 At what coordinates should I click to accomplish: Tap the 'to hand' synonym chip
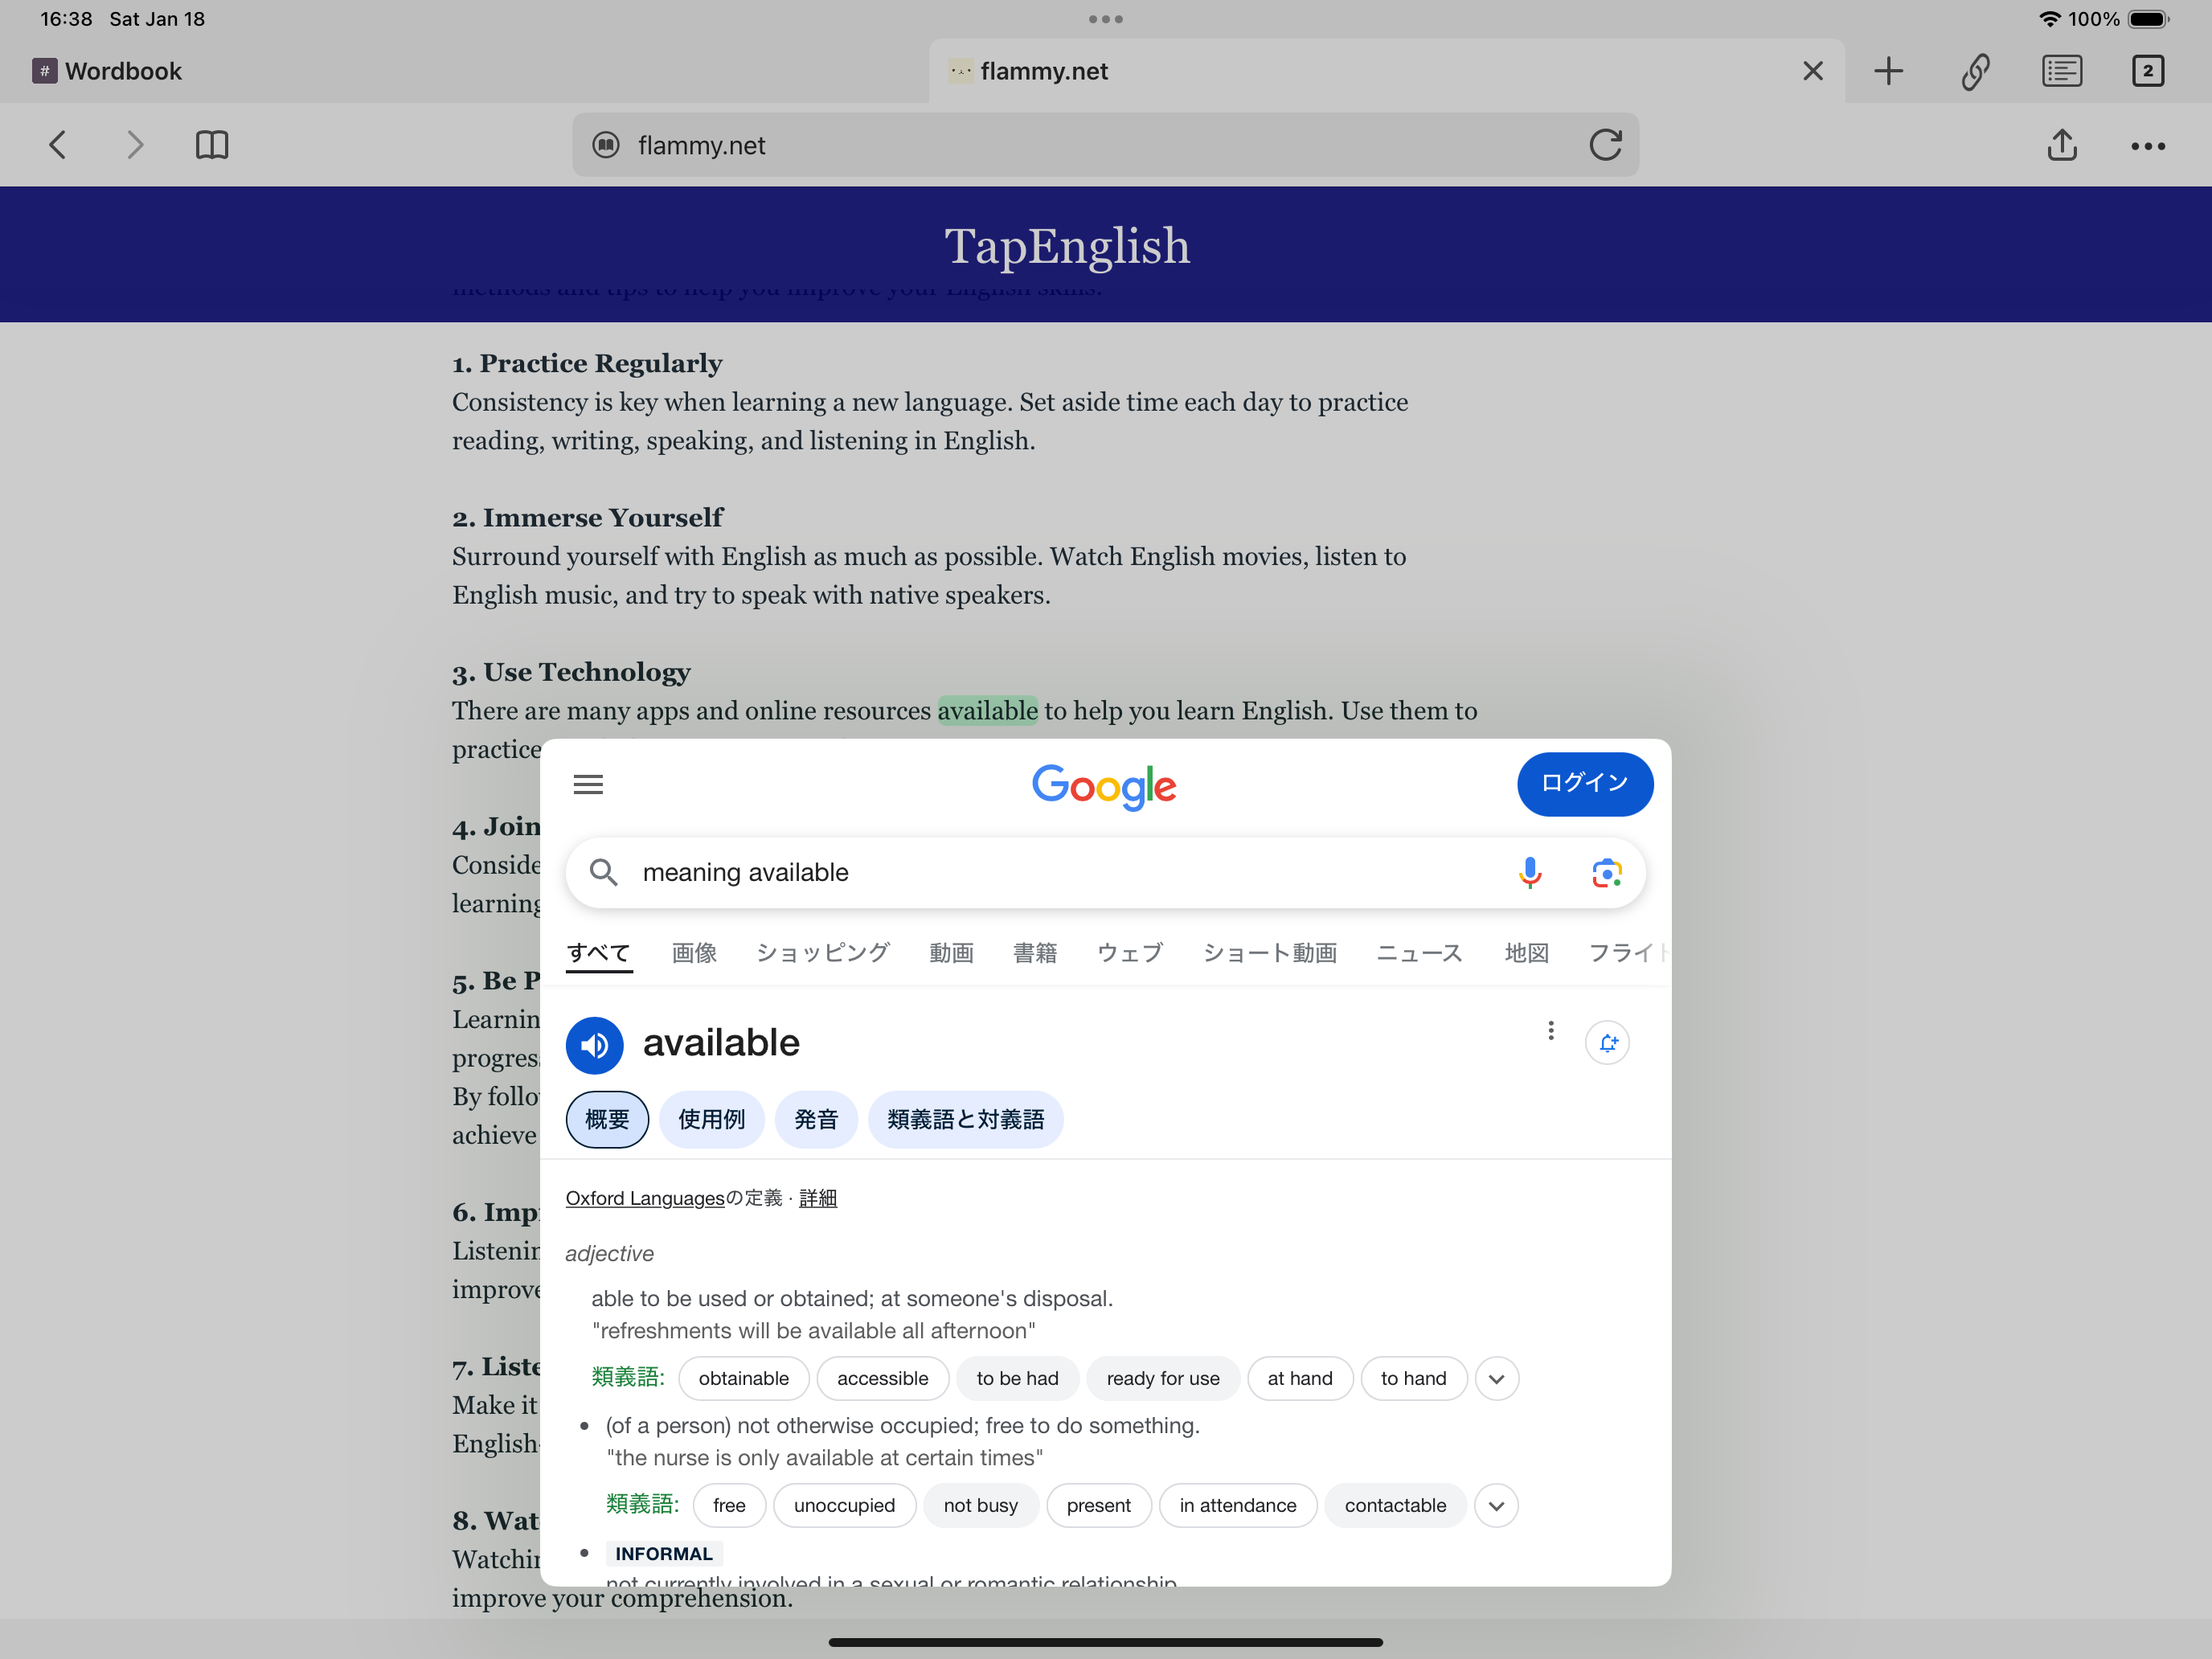1413,1379
